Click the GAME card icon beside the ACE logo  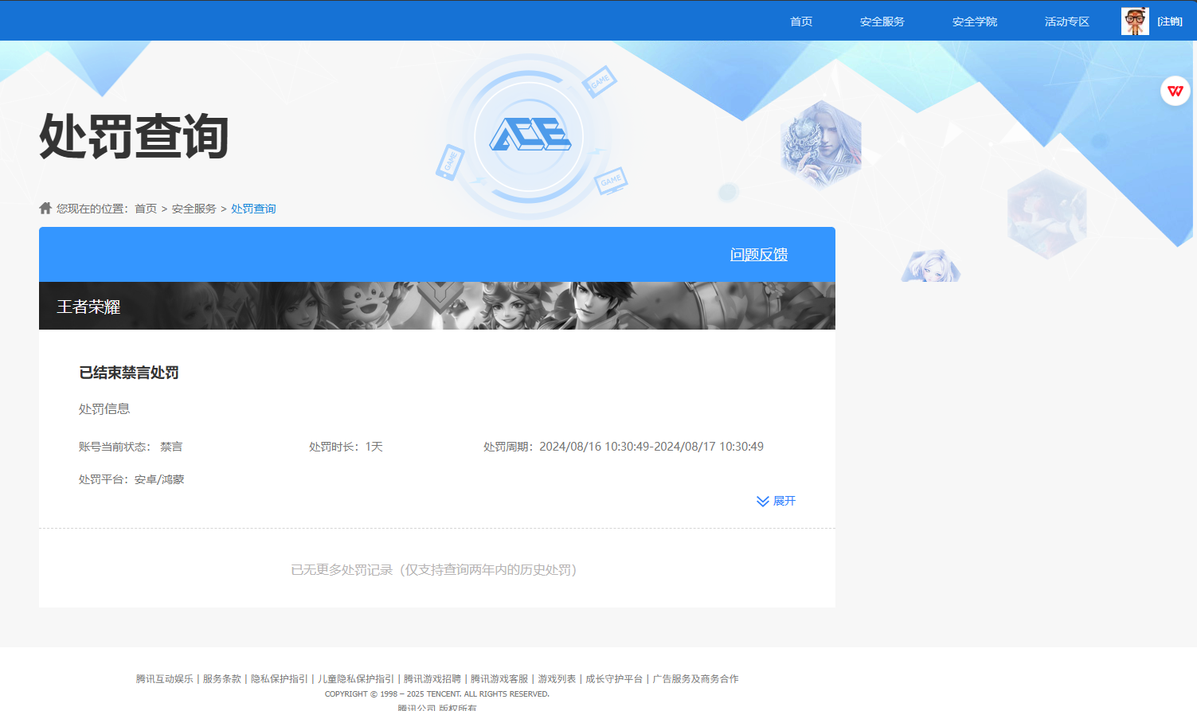(601, 82)
